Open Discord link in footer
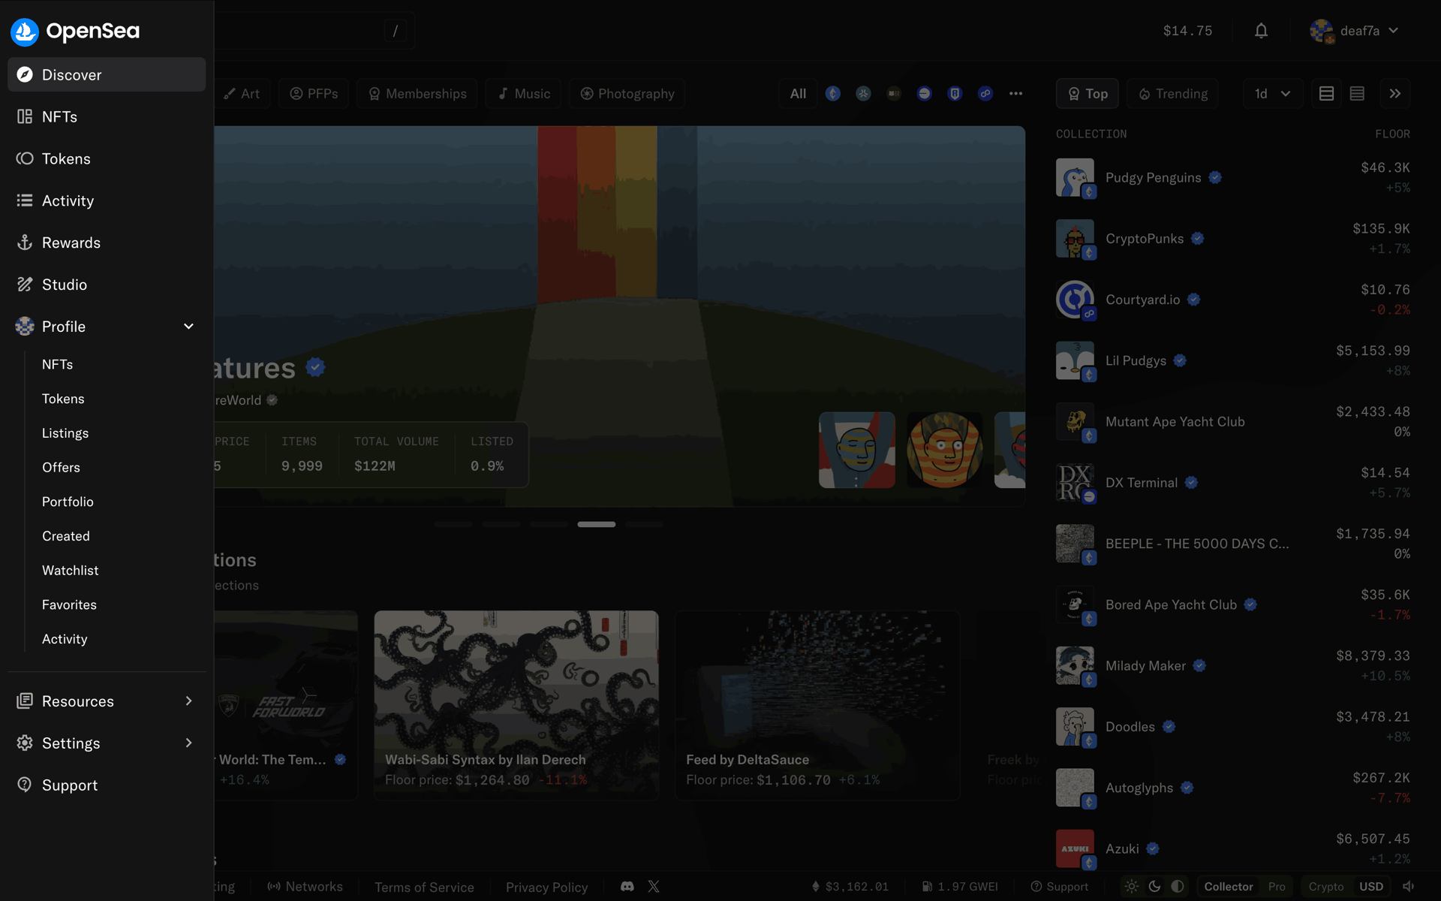This screenshot has height=901, width=1441. click(627, 887)
